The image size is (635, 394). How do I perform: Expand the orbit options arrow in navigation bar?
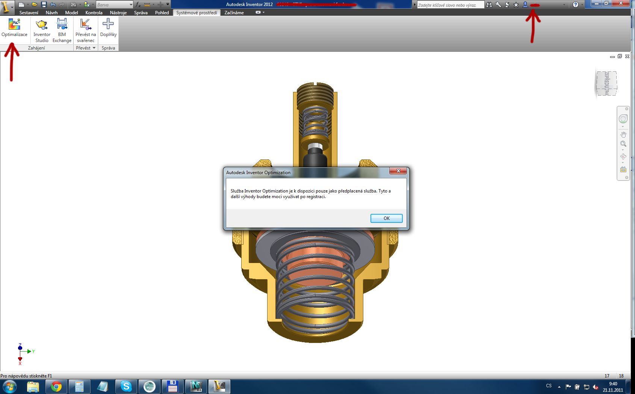click(623, 162)
